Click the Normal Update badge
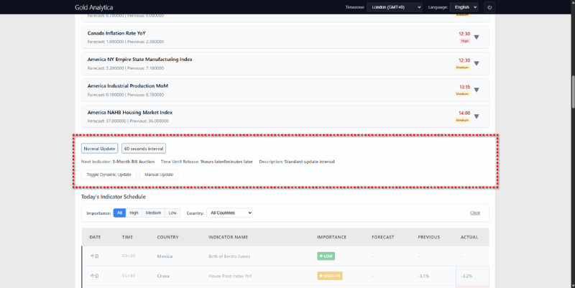575x288 pixels. [x=99, y=149]
